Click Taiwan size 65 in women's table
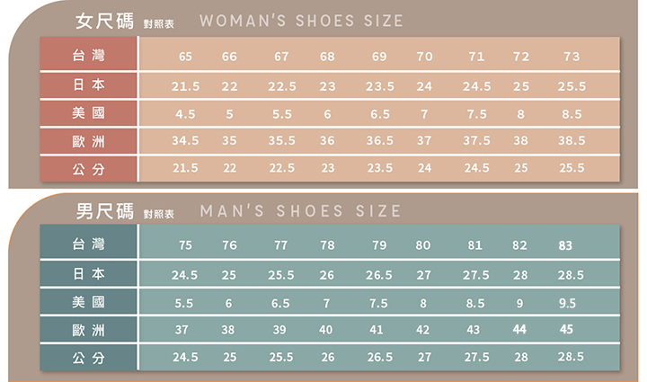 click(x=185, y=57)
